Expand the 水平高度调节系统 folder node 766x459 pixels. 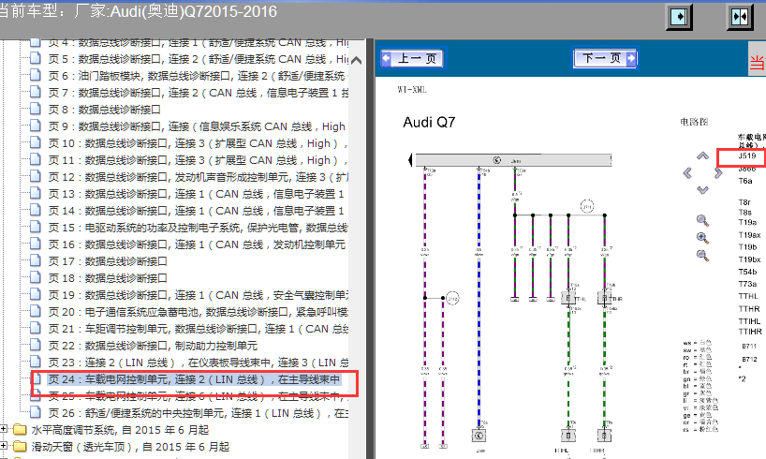coord(4,429)
